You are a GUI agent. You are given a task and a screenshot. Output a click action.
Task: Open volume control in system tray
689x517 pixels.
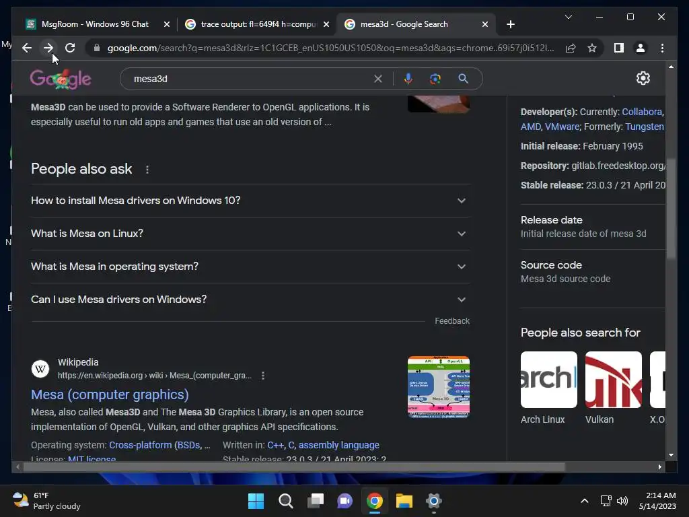[622, 501]
